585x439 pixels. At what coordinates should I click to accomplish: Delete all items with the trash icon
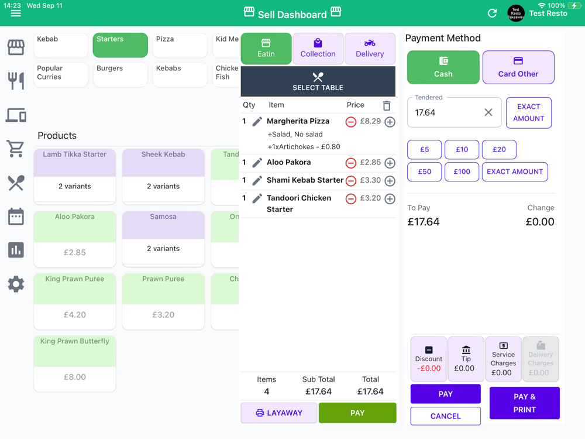click(x=387, y=105)
